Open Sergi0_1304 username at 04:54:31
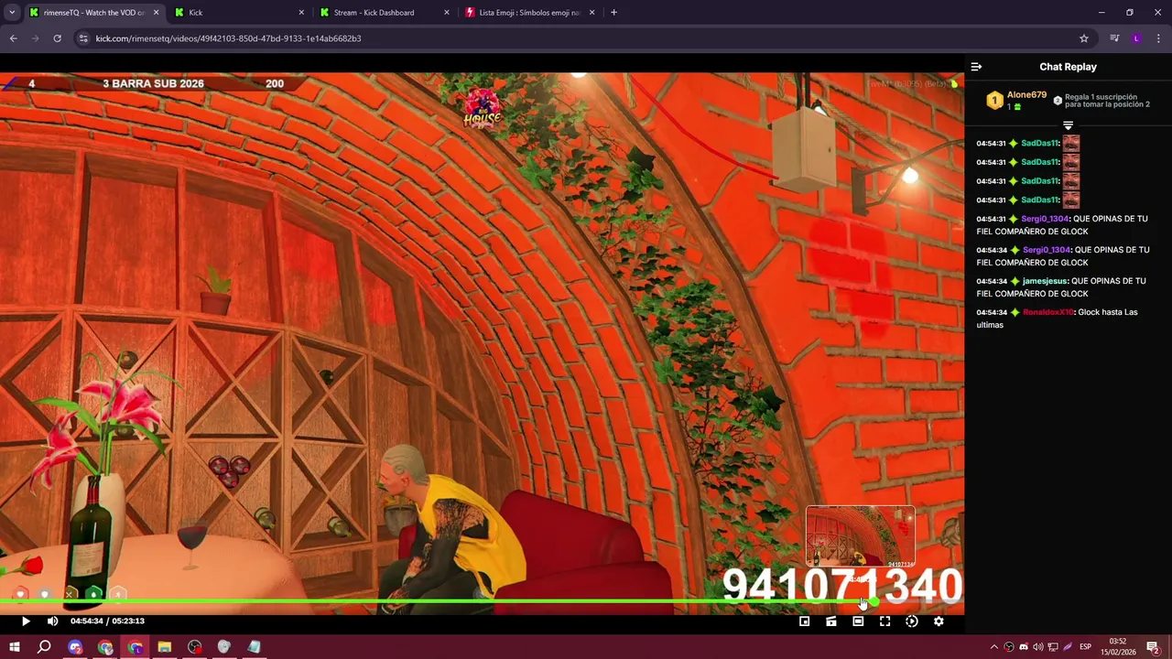 (x=1046, y=219)
